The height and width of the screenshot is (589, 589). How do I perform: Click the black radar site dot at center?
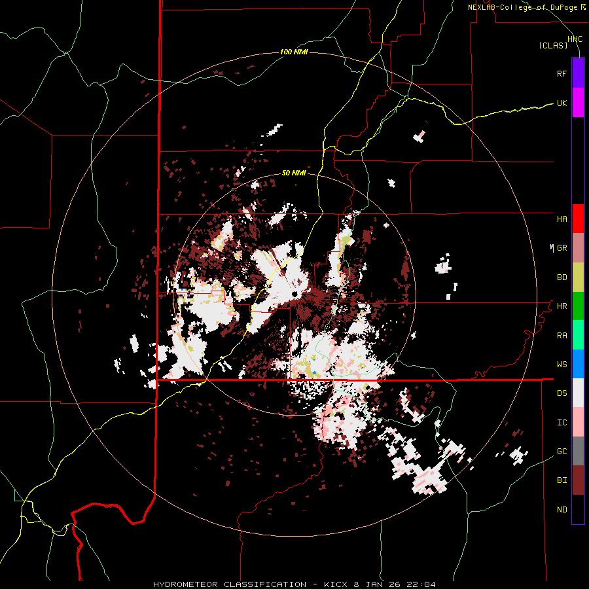295,294
